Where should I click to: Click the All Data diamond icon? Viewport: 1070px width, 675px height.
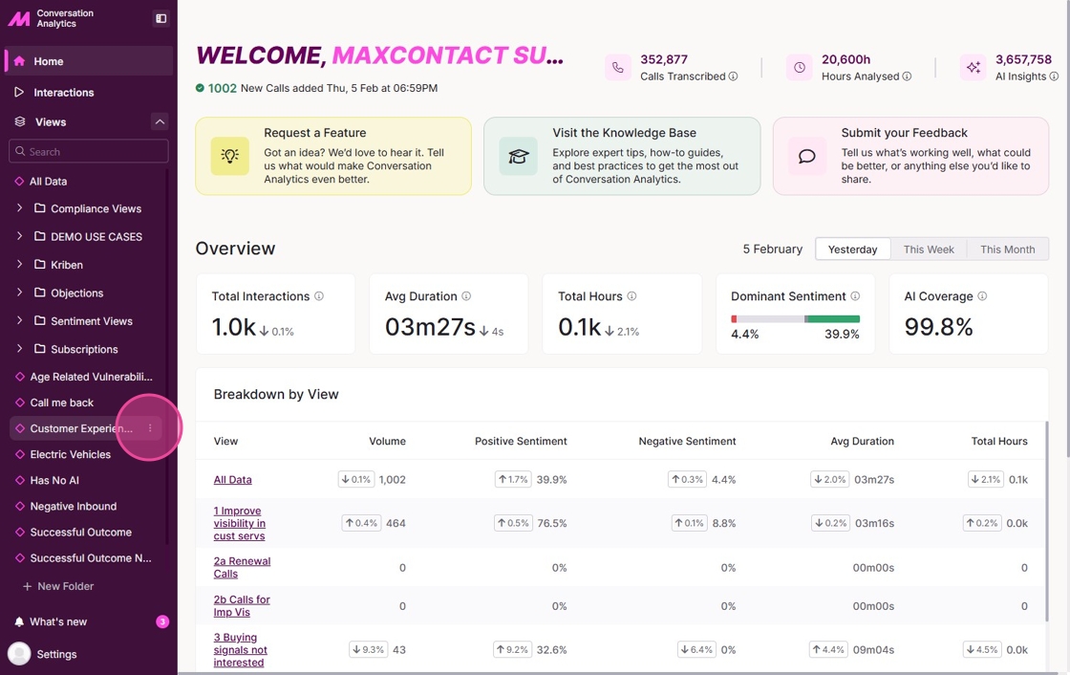click(20, 181)
